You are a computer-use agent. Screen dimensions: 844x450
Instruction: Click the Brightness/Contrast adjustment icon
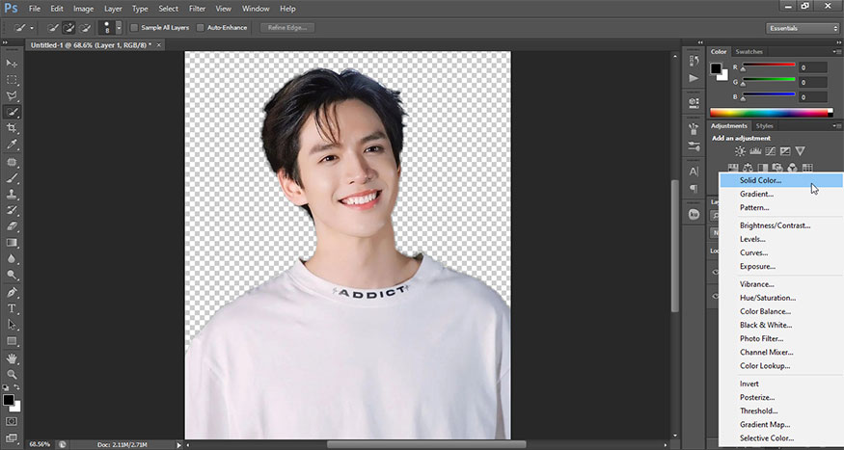740,151
